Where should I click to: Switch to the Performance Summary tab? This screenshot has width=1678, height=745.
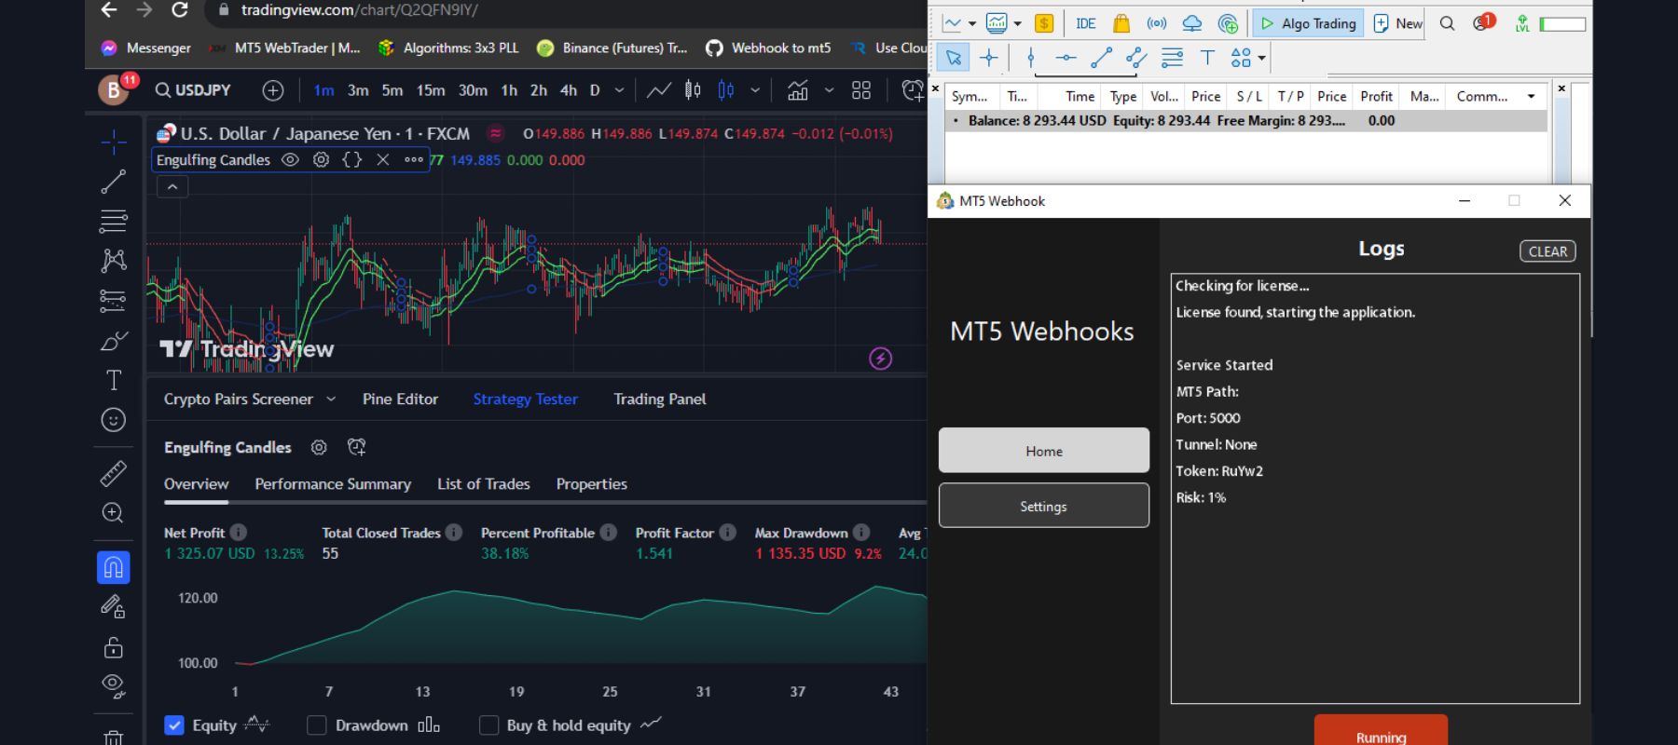tap(333, 484)
